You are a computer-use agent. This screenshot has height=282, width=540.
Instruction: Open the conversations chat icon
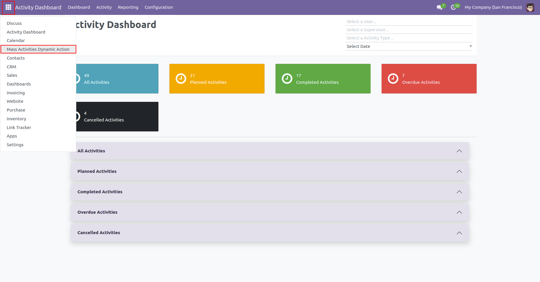tap(440, 7)
